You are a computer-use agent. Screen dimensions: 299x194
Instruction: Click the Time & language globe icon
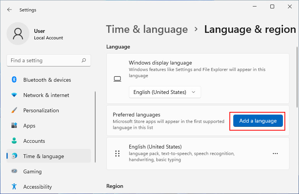[14, 156]
